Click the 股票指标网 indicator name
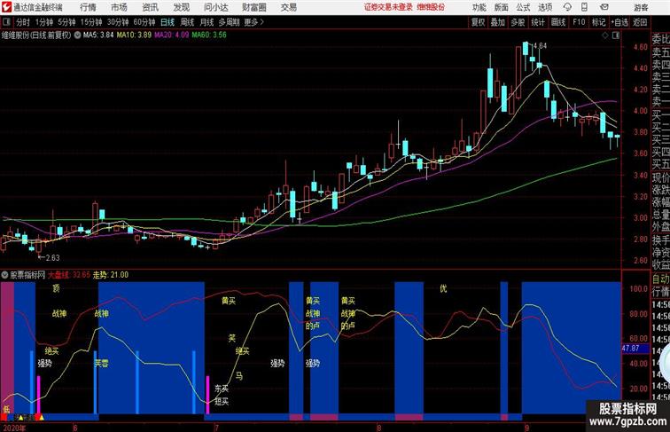The height and width of the screenshot is (432, 670). pos(27,275)
